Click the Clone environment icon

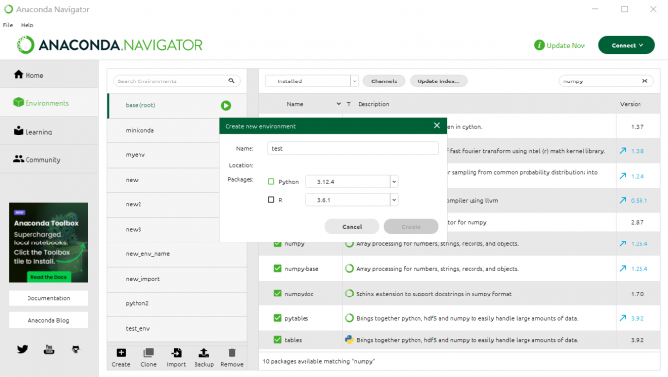pos(148,352)
